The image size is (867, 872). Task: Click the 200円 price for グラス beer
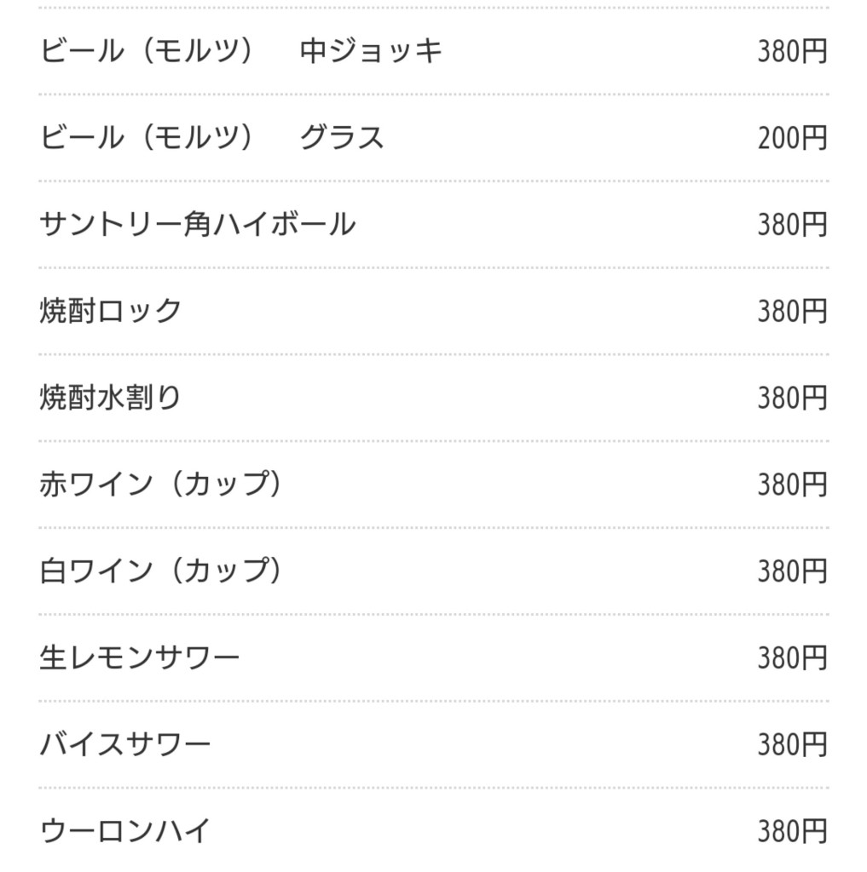(792, 138)
